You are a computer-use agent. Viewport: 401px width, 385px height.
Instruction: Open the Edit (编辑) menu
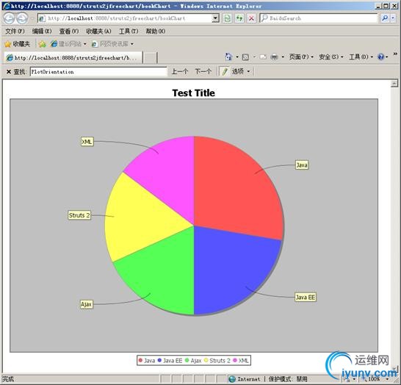[x=42, y=31]
